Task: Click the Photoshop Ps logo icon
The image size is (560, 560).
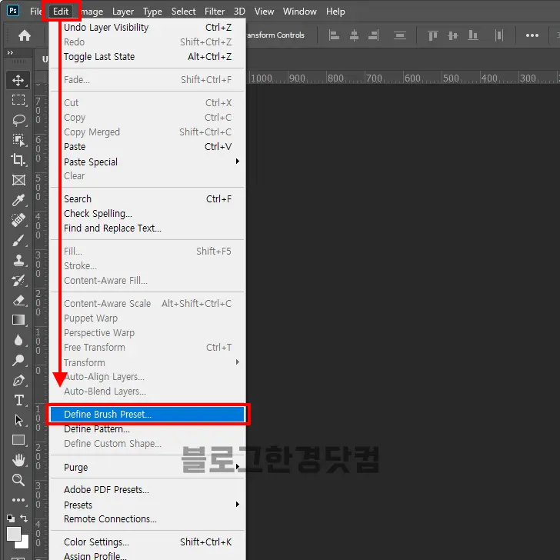Action: coord(13,11)
